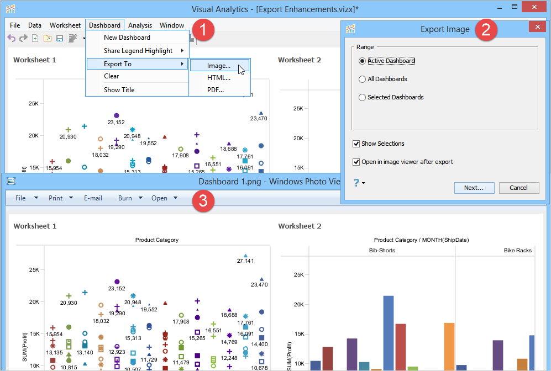
Task: Open dropdown arrow beside the help icon
Action: point(363,183)
